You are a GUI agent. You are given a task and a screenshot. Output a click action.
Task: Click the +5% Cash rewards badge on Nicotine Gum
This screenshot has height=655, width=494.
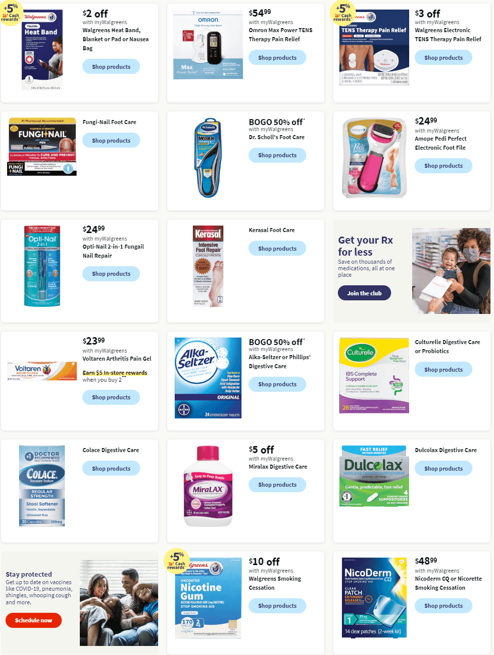[177, 560]
